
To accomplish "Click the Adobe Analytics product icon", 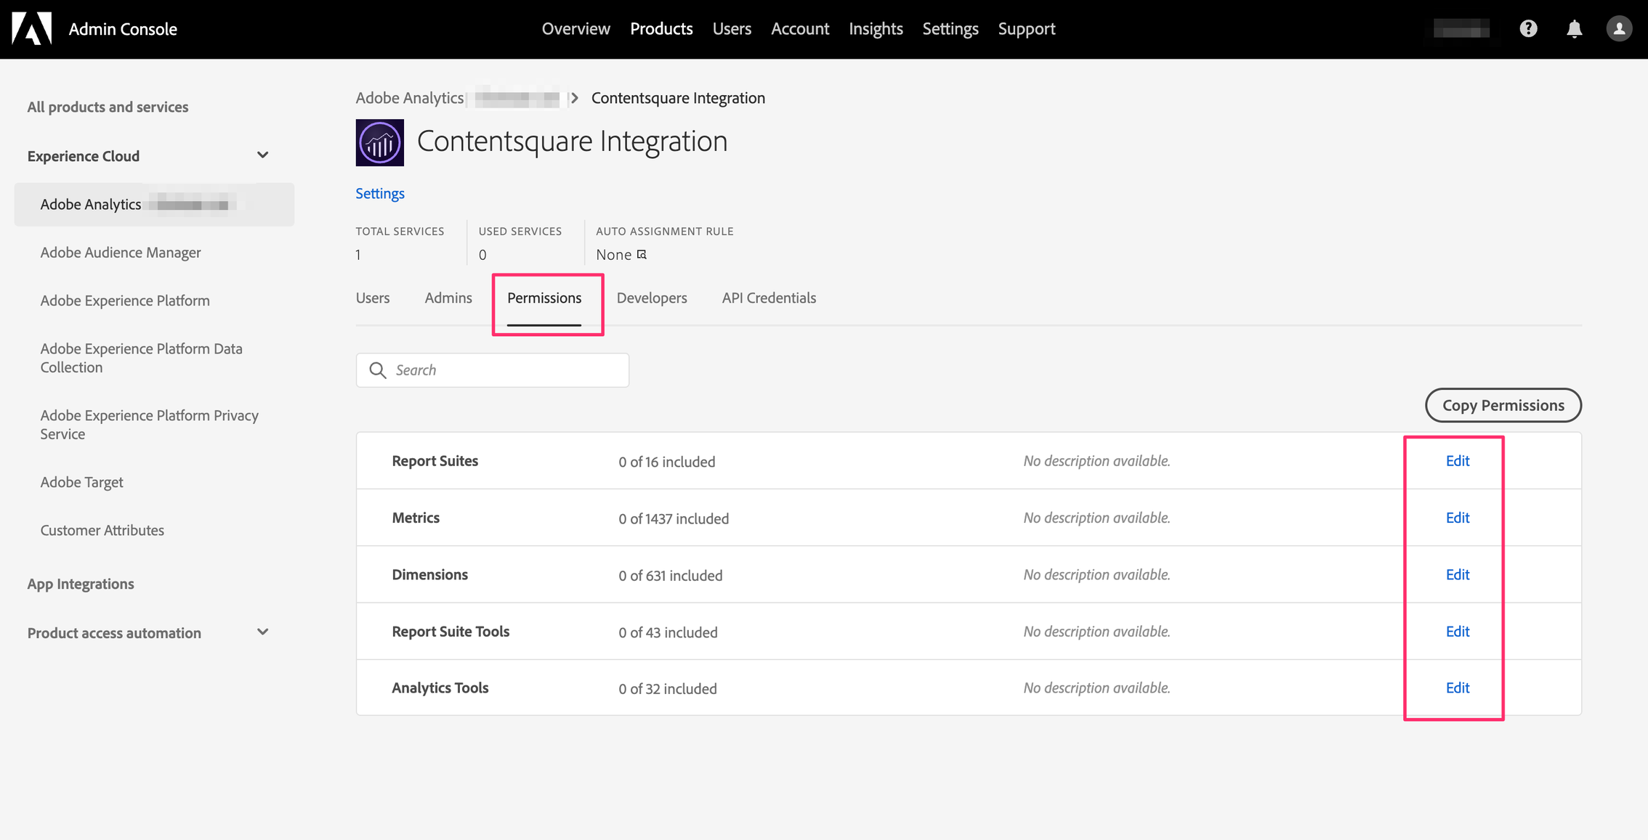I will point(379,143).
